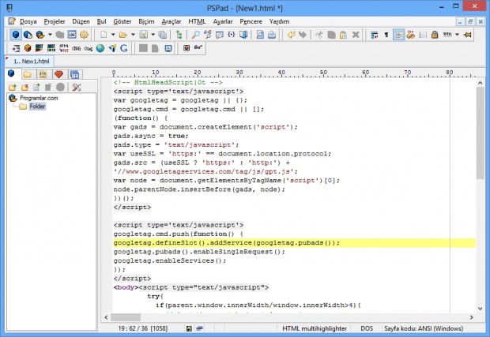This screenshot has height=337, width=490.
Task: Open the Dosya menu
Action: (28, 21)
